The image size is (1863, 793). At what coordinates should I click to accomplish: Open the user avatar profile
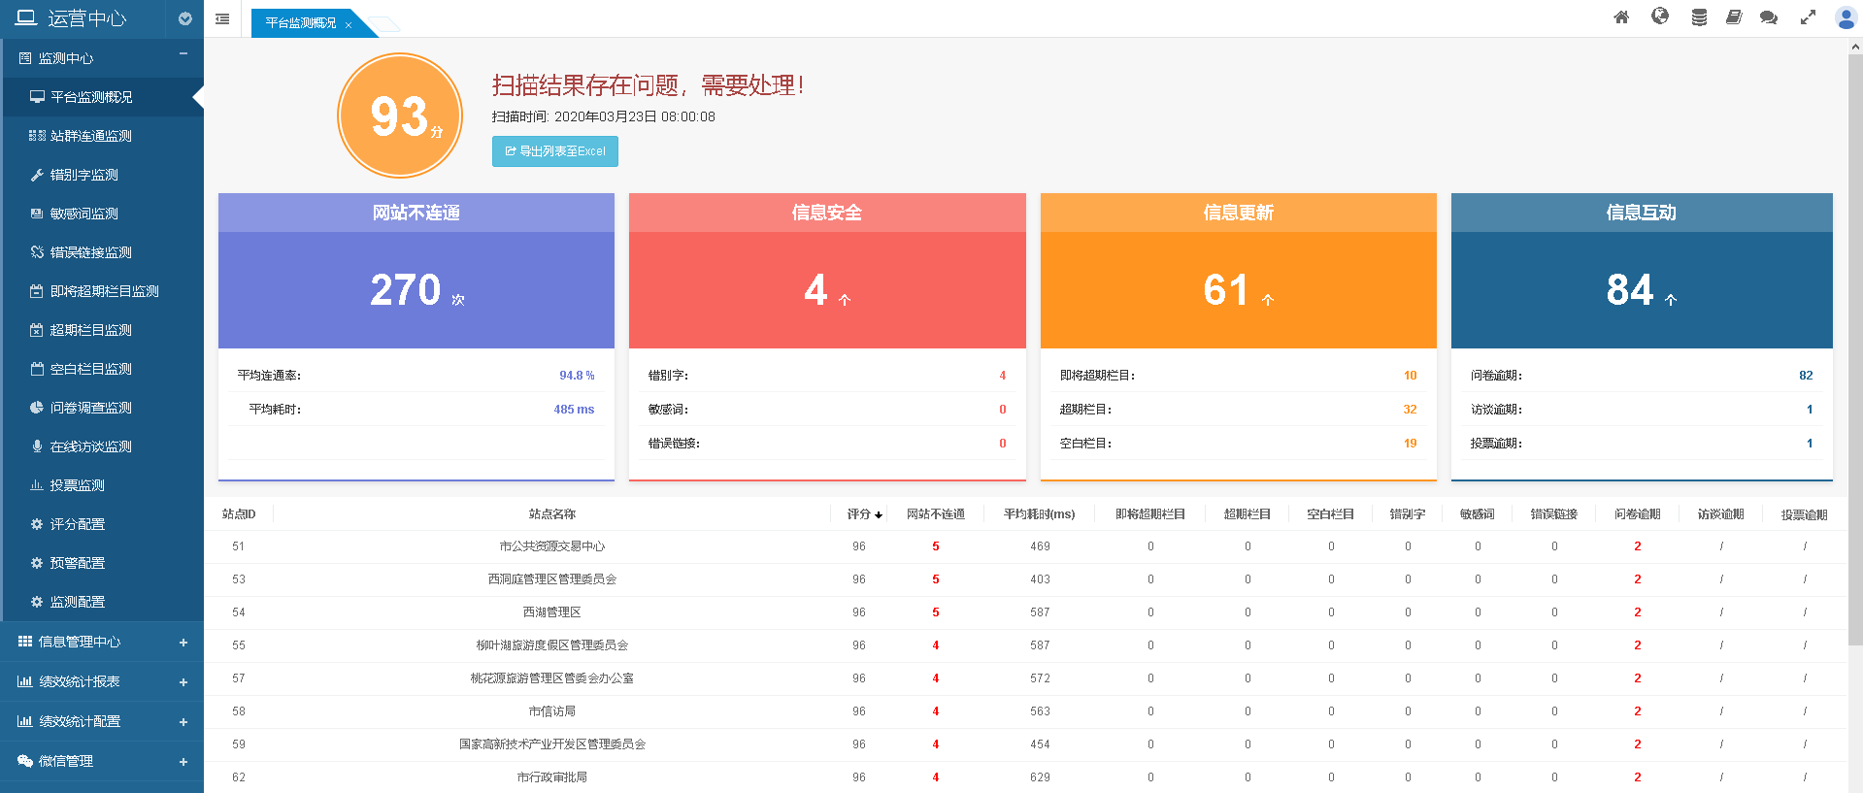point(1846,17)
